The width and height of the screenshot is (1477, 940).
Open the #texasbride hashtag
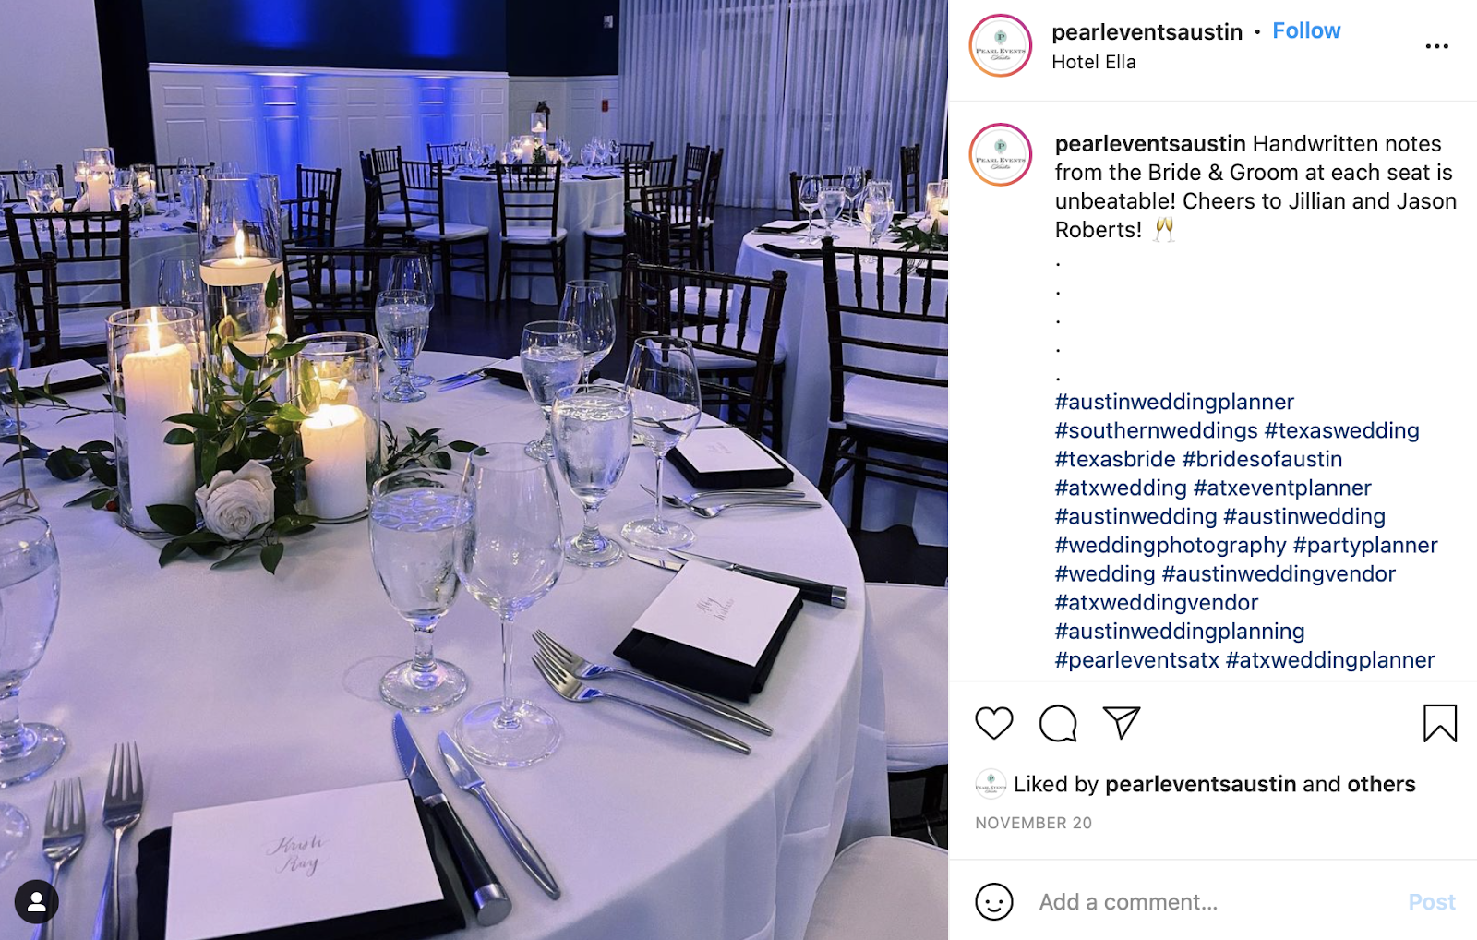point(1115,459)
